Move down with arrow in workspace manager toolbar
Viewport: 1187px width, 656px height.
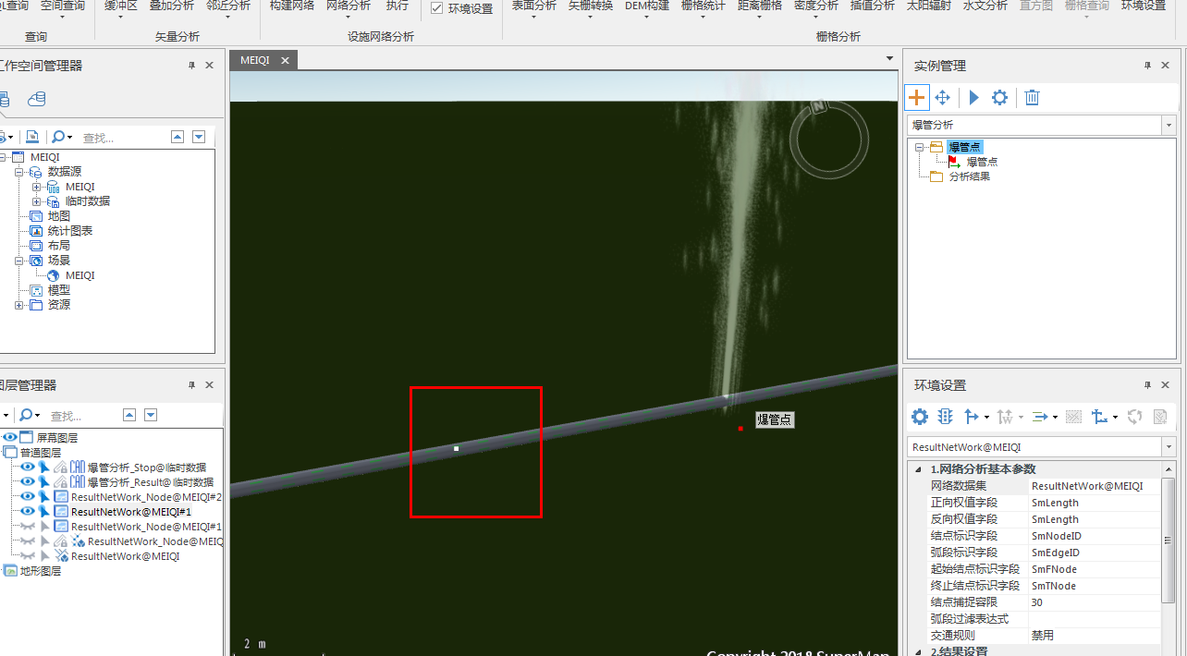pyautogui.click(x=199, y=137)
